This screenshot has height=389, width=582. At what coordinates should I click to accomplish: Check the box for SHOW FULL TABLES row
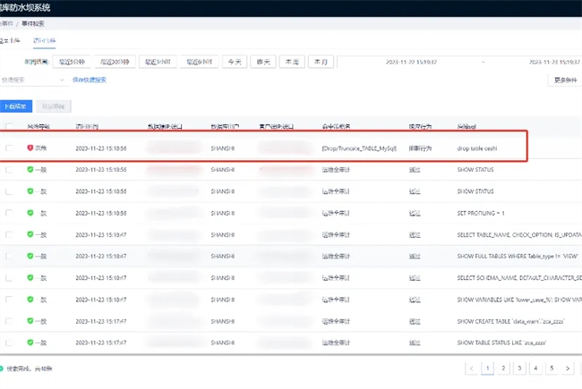click(x=9, y=256)
